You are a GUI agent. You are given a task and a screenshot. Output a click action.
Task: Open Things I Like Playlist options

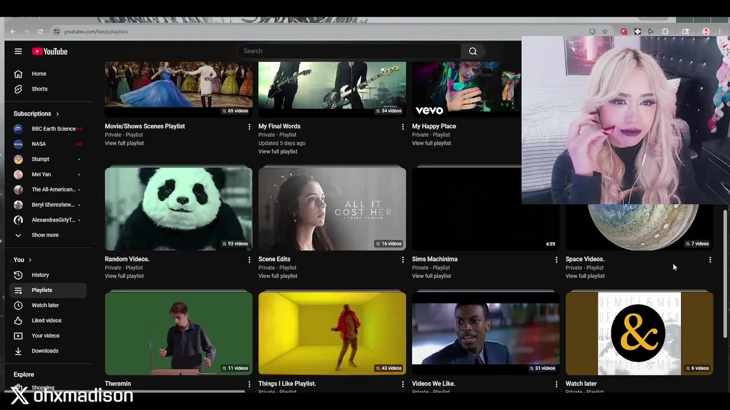403,384
